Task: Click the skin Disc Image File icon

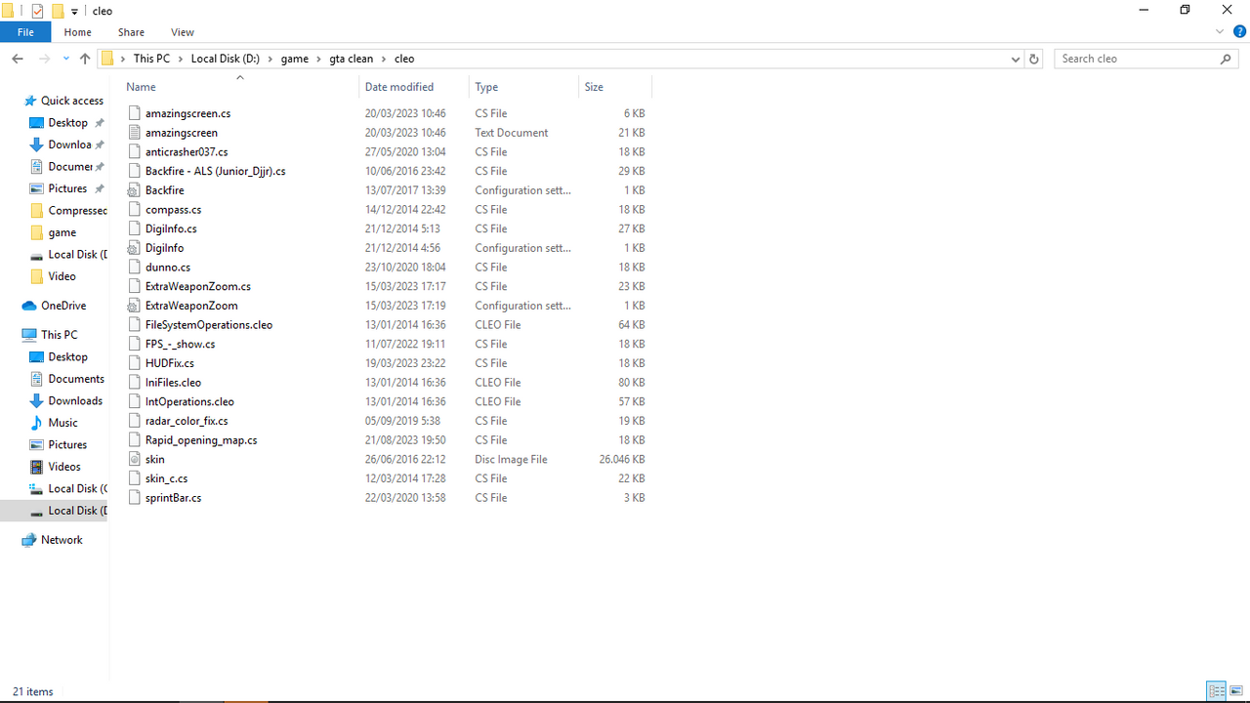Action: point(135,459)
